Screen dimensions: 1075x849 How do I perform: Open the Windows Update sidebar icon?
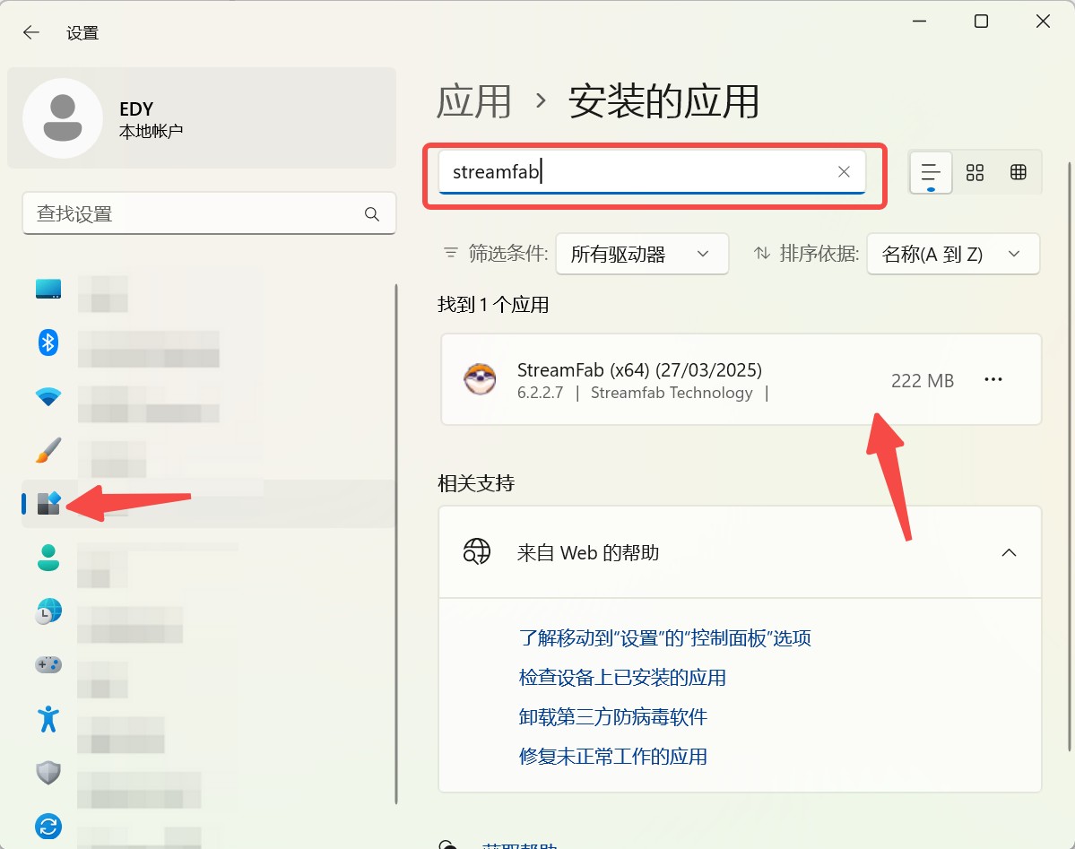pos(48,827)
